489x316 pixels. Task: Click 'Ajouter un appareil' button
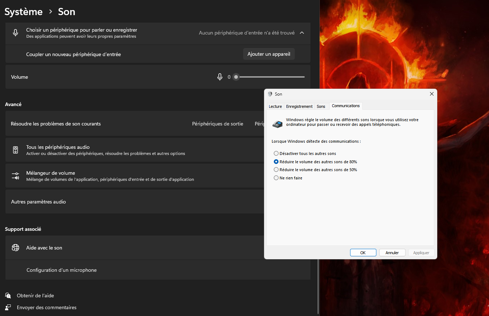tap(269, 54)
